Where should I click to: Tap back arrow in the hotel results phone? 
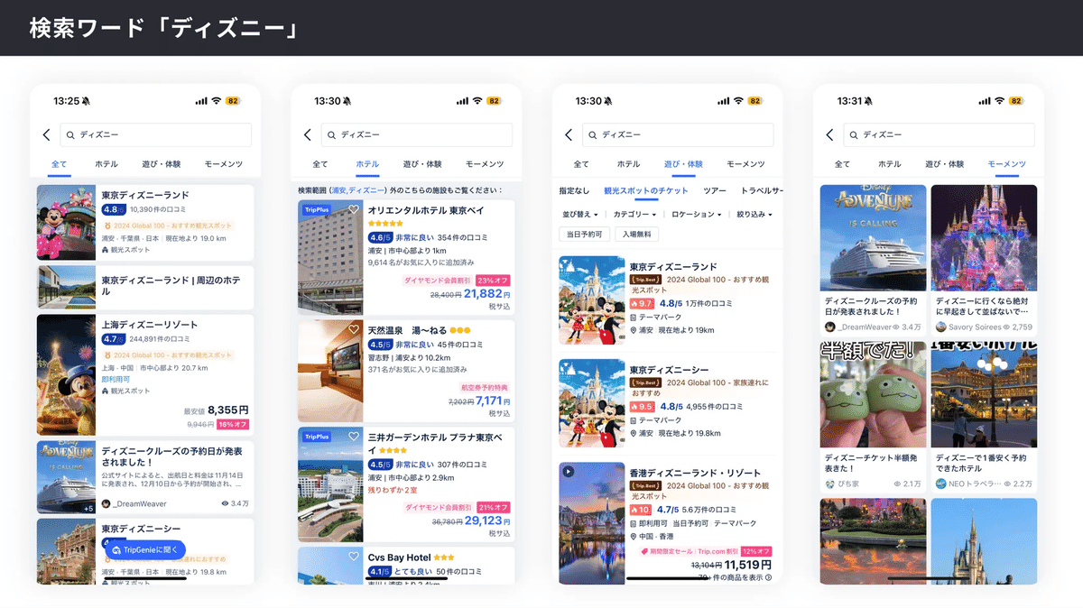tap(308, 134)
